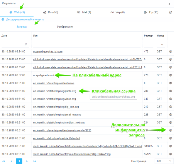
Task: Go to the next page arrow
Action: (27, 161)
